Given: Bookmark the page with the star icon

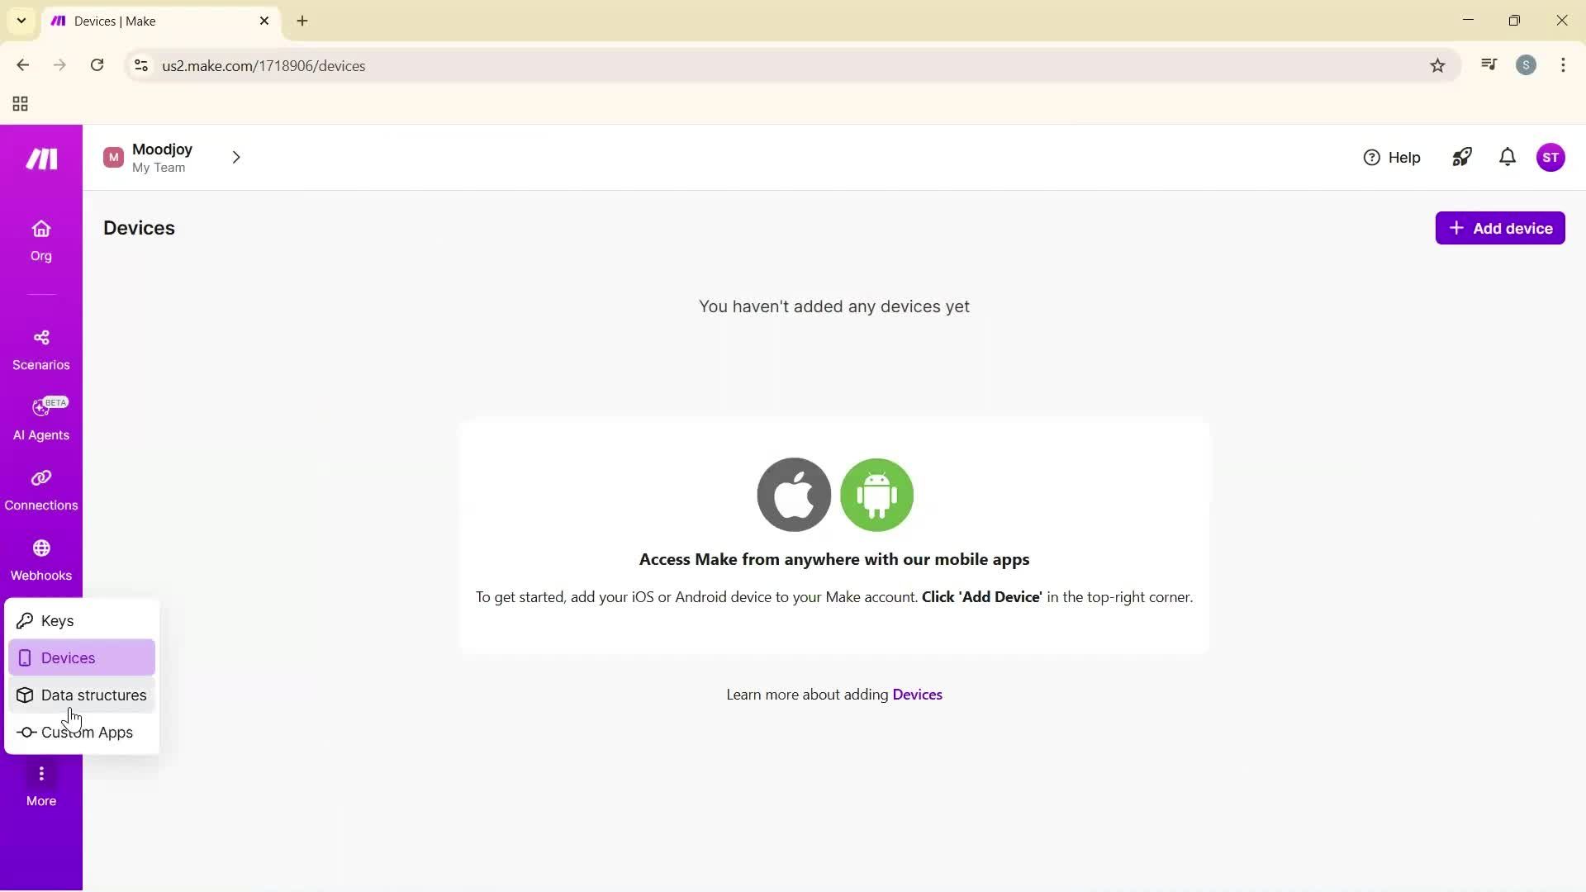Looking at the screenshot, I should [x=1437, y=65].
